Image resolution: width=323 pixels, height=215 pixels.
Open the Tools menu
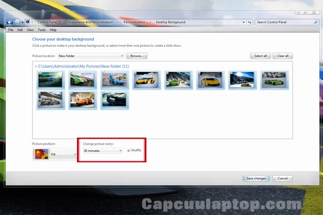(41, 30)
